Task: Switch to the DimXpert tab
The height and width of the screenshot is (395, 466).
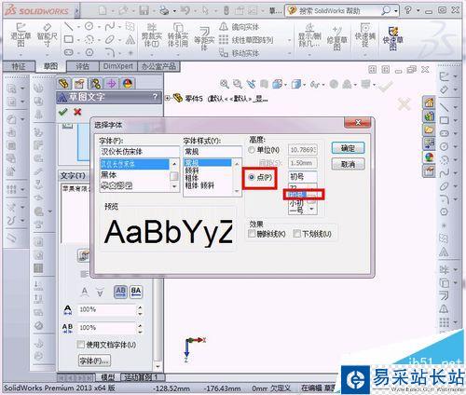Action: click(118, 66)
